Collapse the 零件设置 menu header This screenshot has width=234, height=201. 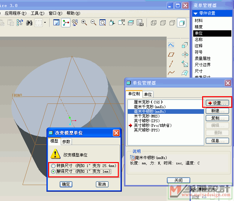click(196, 13)
